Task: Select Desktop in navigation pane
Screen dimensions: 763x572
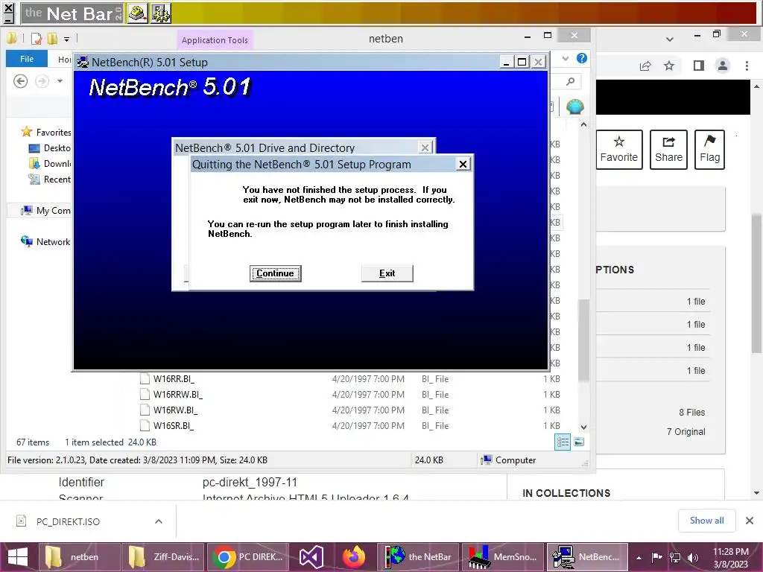Action: tap(50, 148)
